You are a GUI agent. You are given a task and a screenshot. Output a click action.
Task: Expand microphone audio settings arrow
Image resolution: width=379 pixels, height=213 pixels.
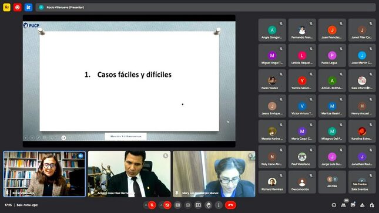(x=146, y=205)
